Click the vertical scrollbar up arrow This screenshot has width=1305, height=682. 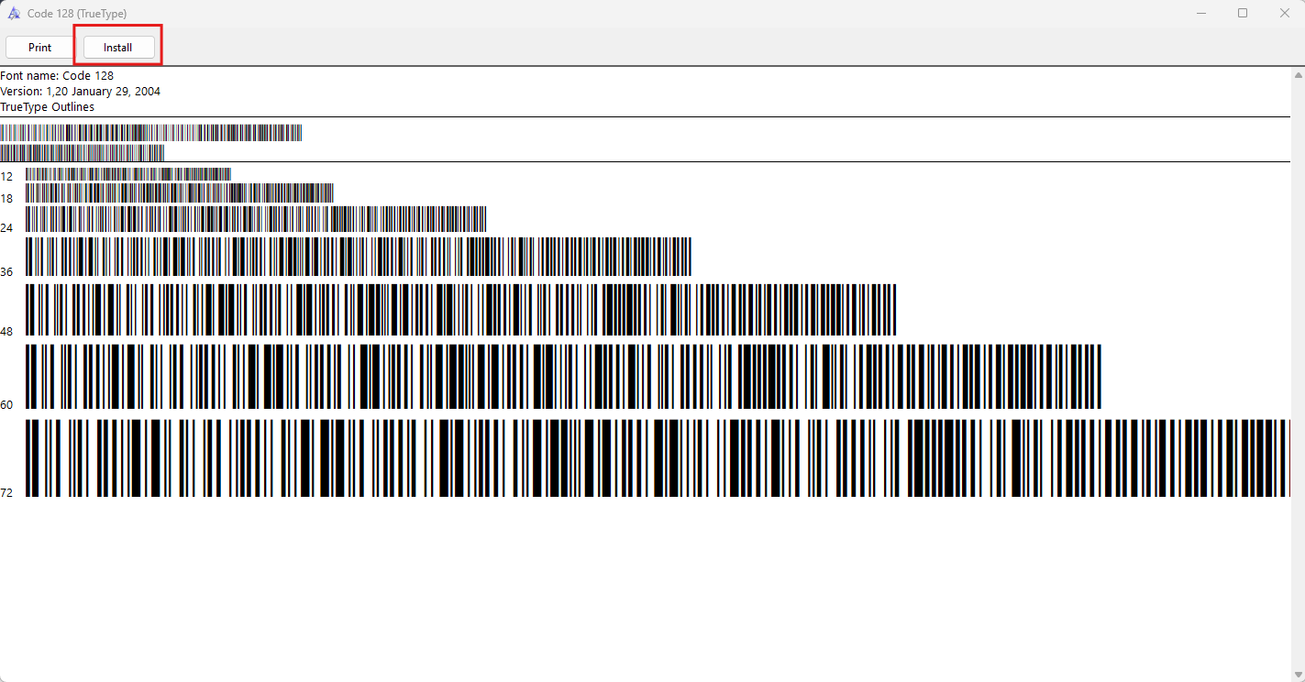point(1298,73)
